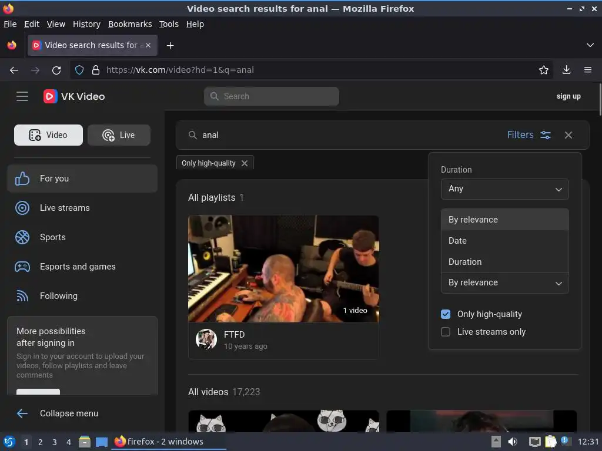The width and height of the screenshot is (602, 451).
Task: Click the page vertical scrollbar
Action: (600, 100)
